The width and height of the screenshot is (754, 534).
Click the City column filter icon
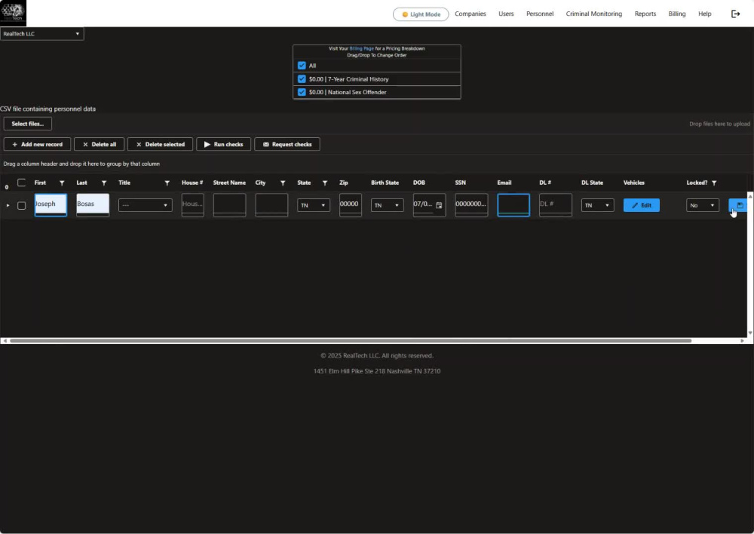coord(283,183)
